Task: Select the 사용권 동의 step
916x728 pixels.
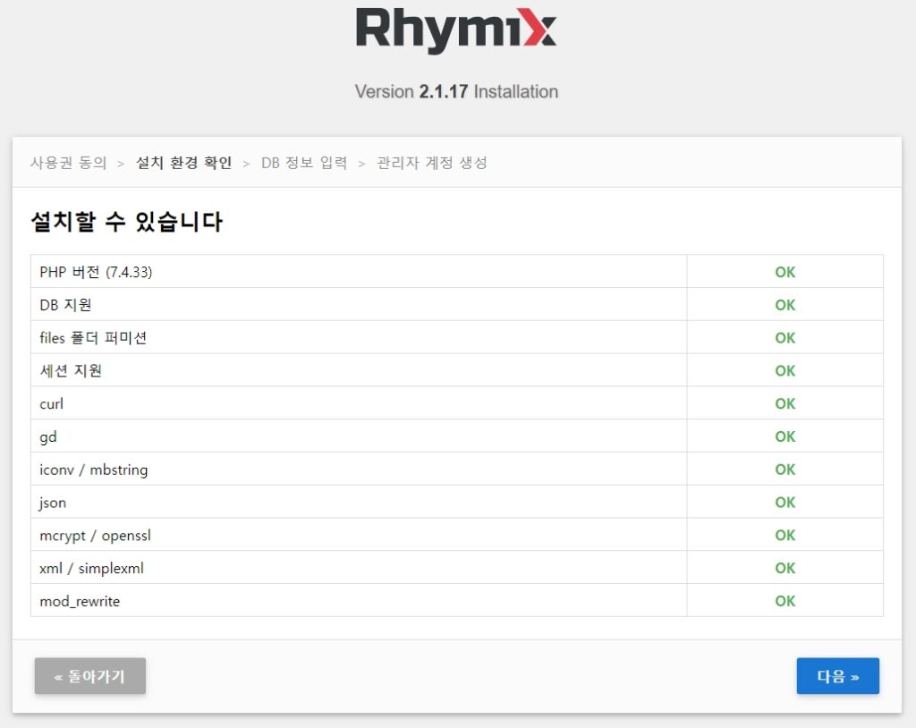Action: 68,163
